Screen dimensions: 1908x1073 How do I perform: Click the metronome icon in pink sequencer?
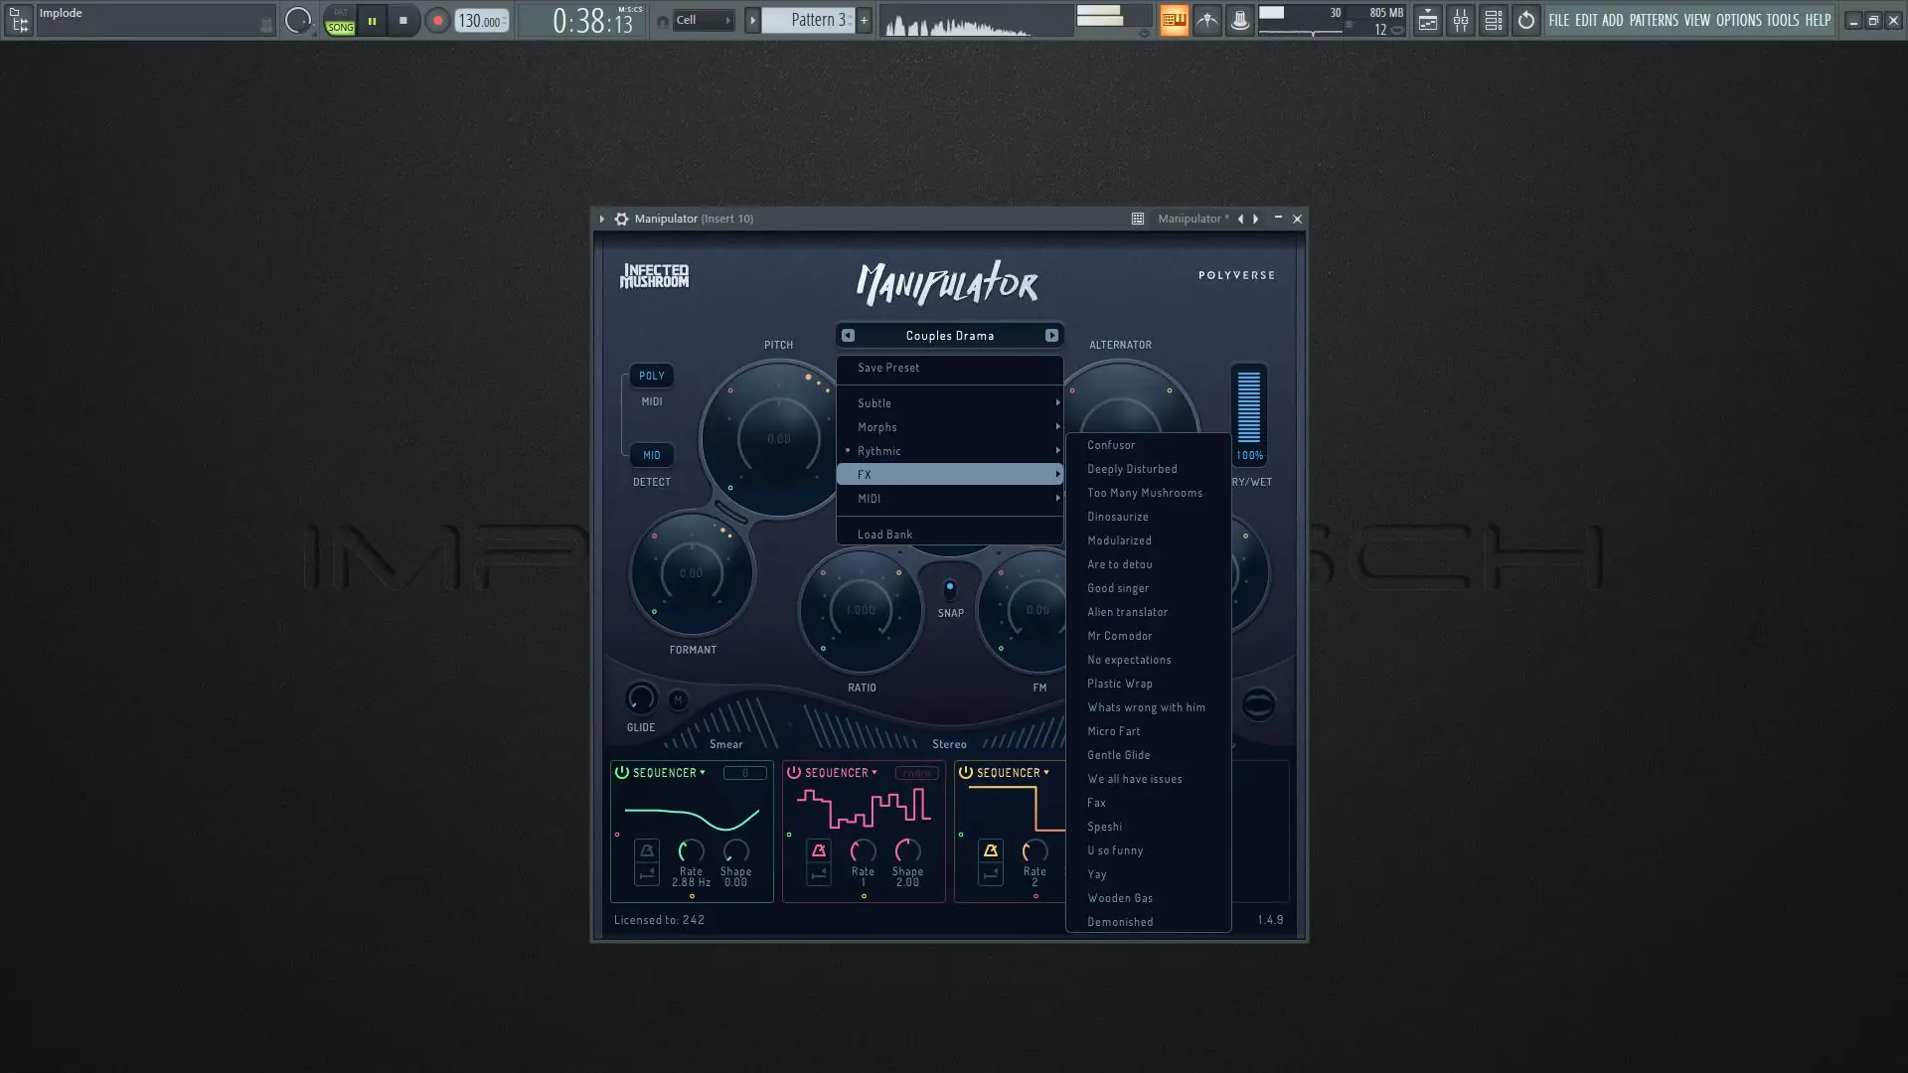coord(819,850)
